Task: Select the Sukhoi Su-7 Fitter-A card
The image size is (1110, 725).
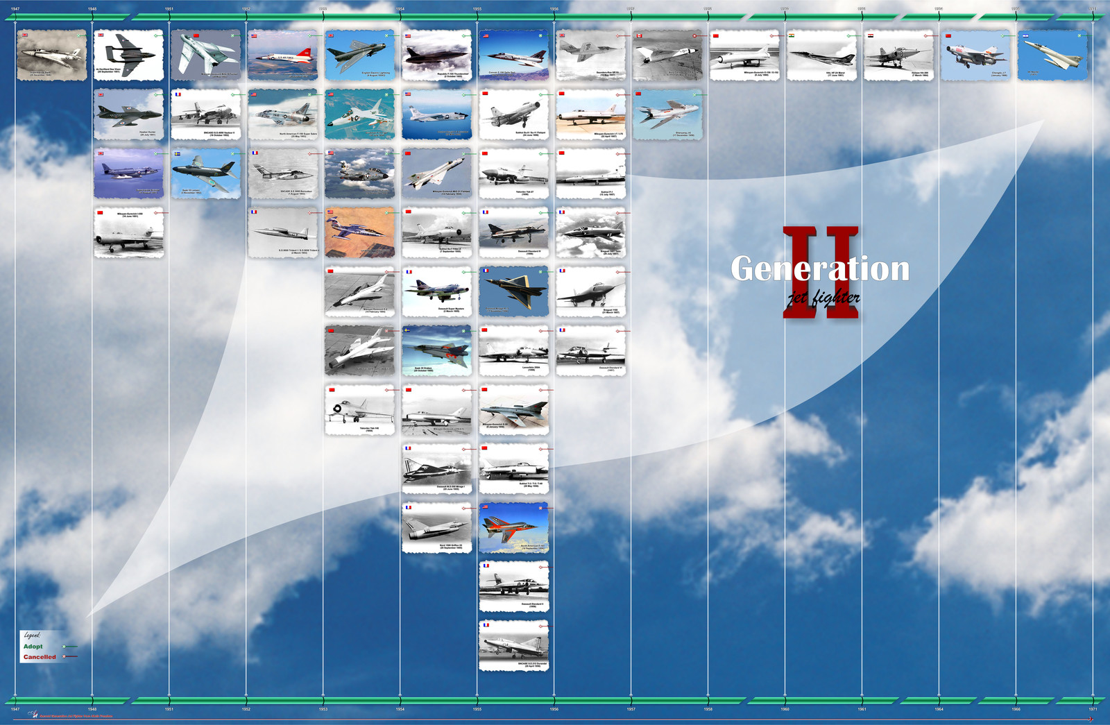Action: (x=437, y=233)
